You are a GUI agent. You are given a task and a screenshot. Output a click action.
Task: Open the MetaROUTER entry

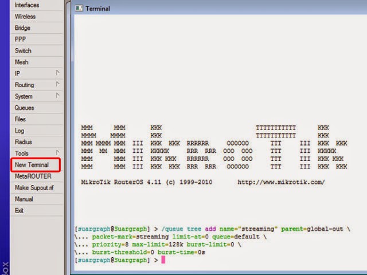click(37, 176)
